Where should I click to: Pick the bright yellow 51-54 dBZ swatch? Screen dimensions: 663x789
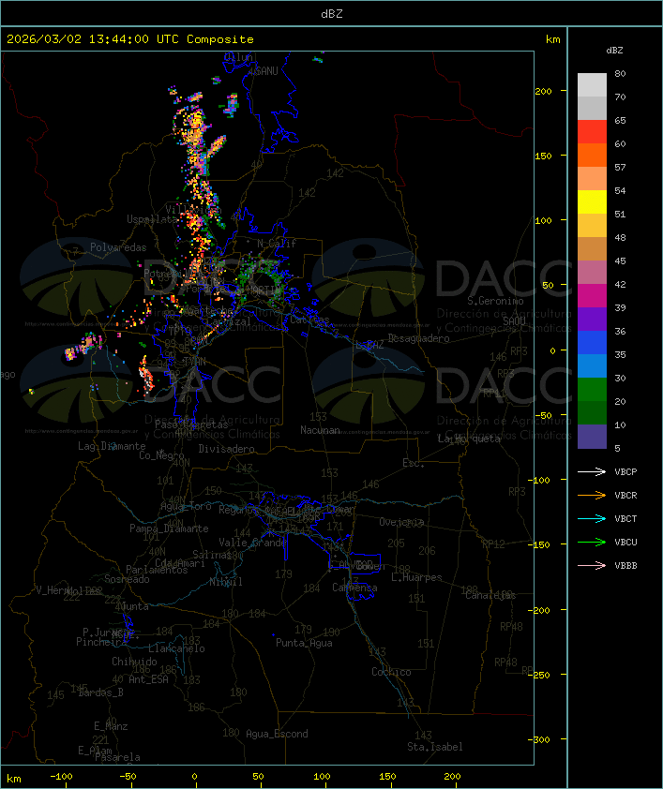(592, 202)
